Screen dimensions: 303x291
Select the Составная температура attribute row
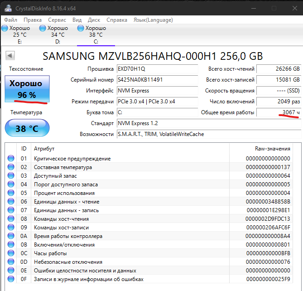[149, 167]
